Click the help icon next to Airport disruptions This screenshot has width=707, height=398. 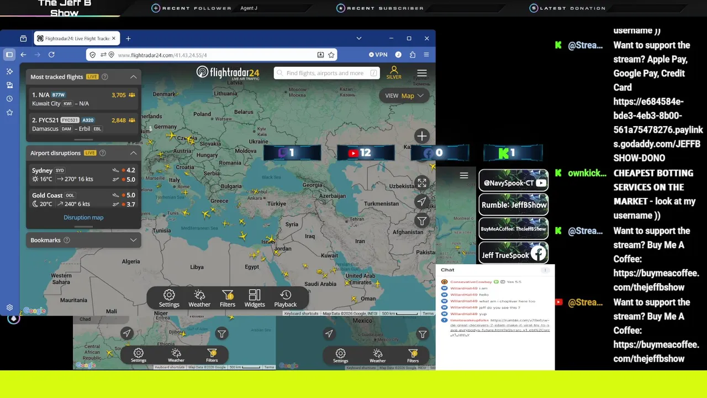102,153
